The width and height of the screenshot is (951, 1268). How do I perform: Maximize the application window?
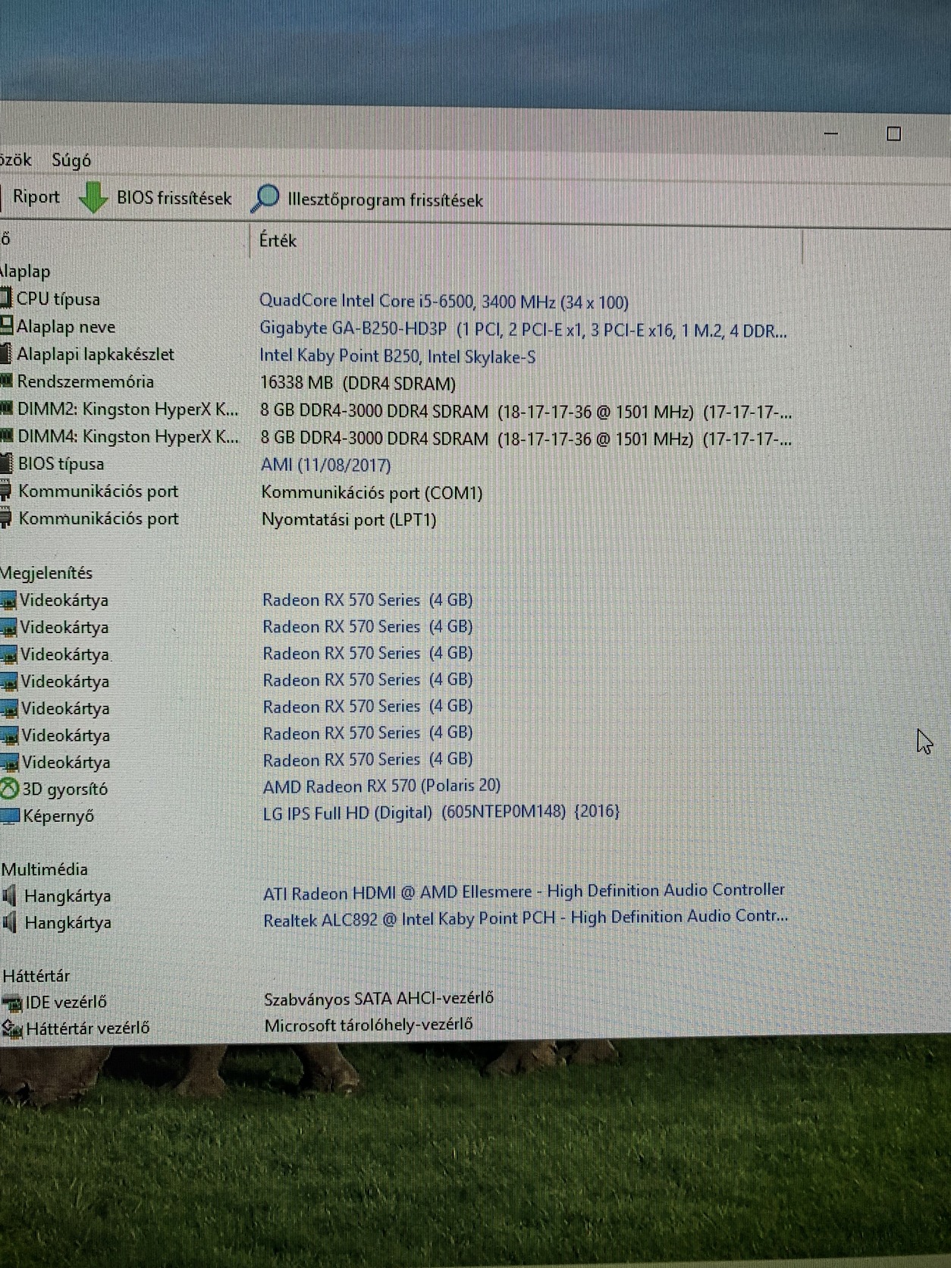coord(894,134)
